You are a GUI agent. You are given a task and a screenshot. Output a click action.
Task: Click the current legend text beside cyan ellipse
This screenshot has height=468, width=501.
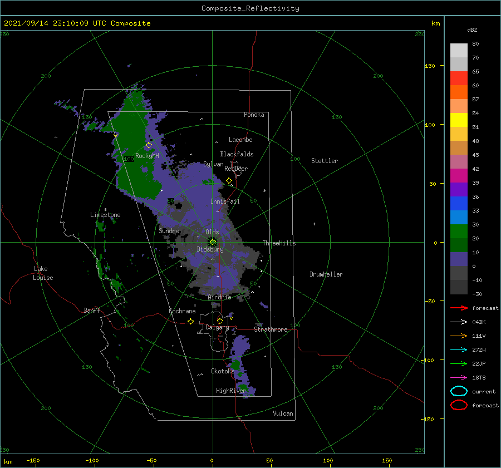[x=484, y=391]
